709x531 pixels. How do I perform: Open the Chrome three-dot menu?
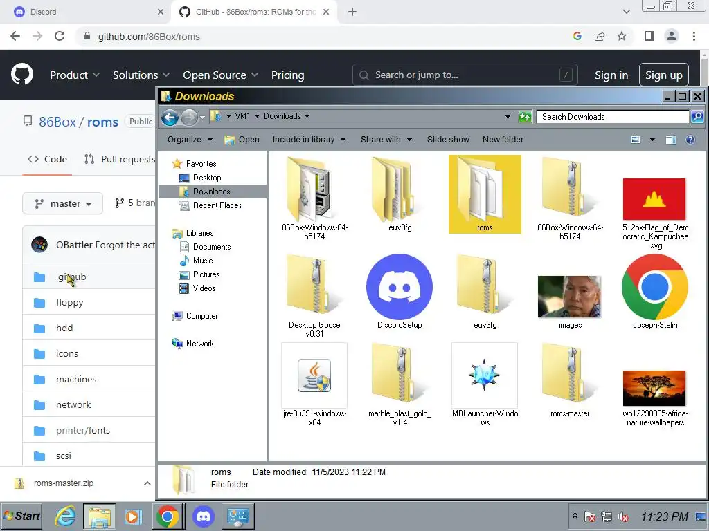click(694, 36)
